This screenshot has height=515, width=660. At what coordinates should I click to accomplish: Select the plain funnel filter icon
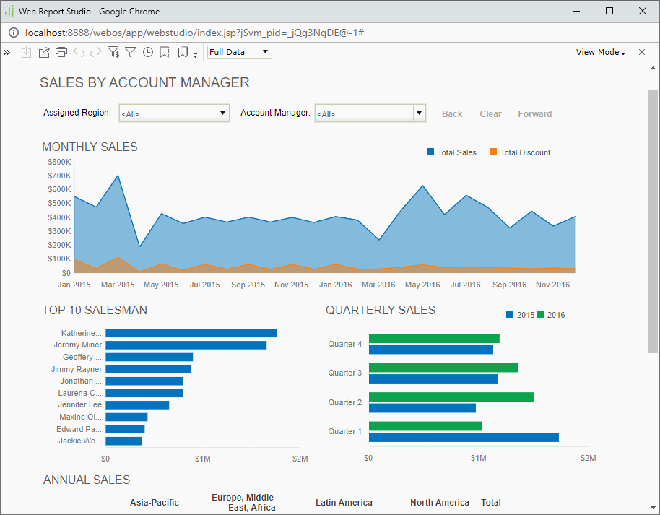point(129,52)
